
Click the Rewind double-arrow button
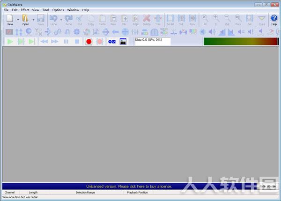click(44, 42)
